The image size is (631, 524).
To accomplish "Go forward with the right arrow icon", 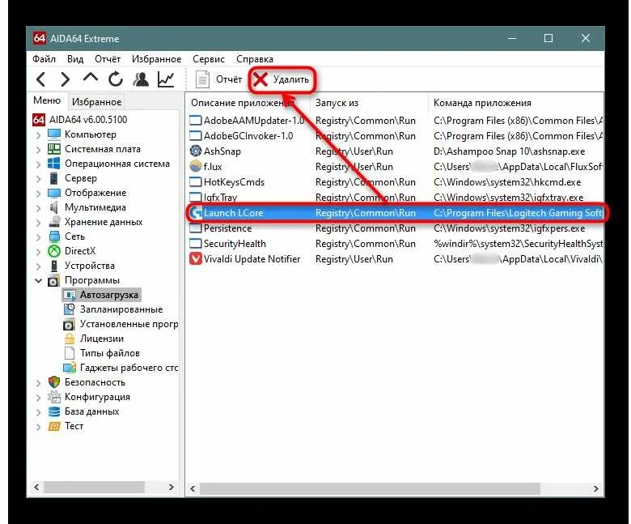I will pyautogui.click(x=66, y=79).
